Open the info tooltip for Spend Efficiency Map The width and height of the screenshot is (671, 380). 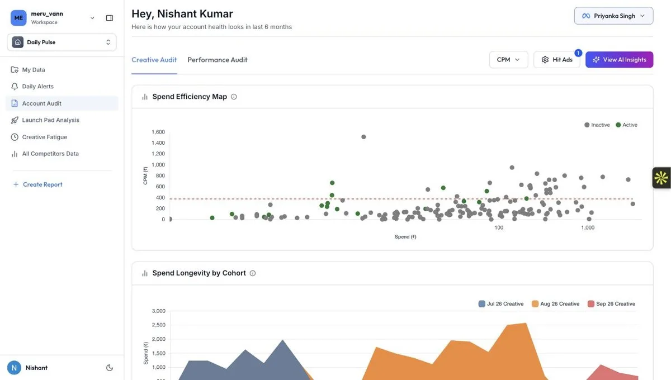pos(234,97)
